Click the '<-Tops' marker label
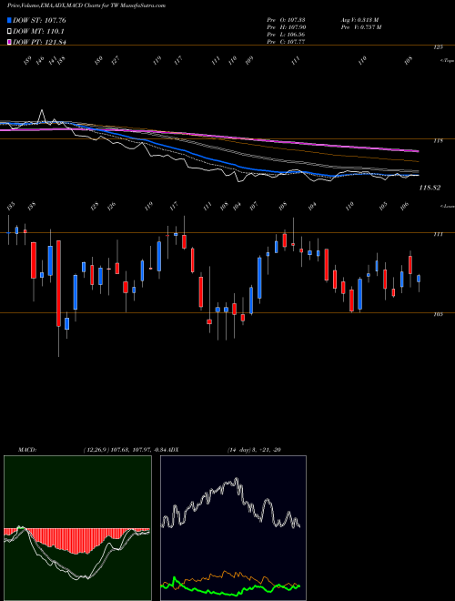Screen dimensions: 455x601 pyautogui.click(x=447, y=61)
